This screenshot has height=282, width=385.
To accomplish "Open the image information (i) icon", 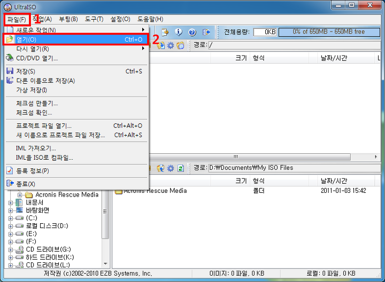I will click(179, 32).
